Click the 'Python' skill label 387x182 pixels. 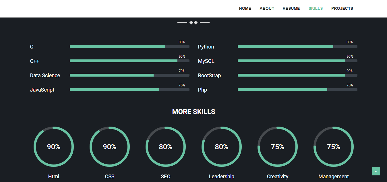point(206,47)
